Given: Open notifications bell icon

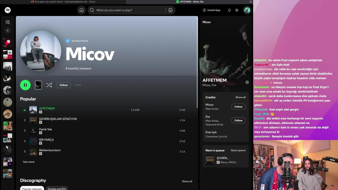Looking at the screenshot, I should tap(229, 10).
